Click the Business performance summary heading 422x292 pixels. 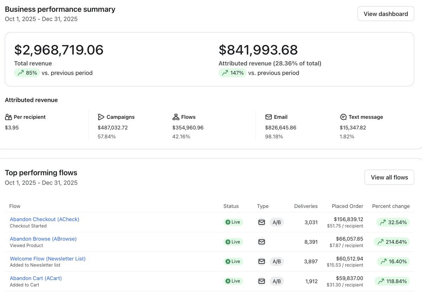point(60,10)
